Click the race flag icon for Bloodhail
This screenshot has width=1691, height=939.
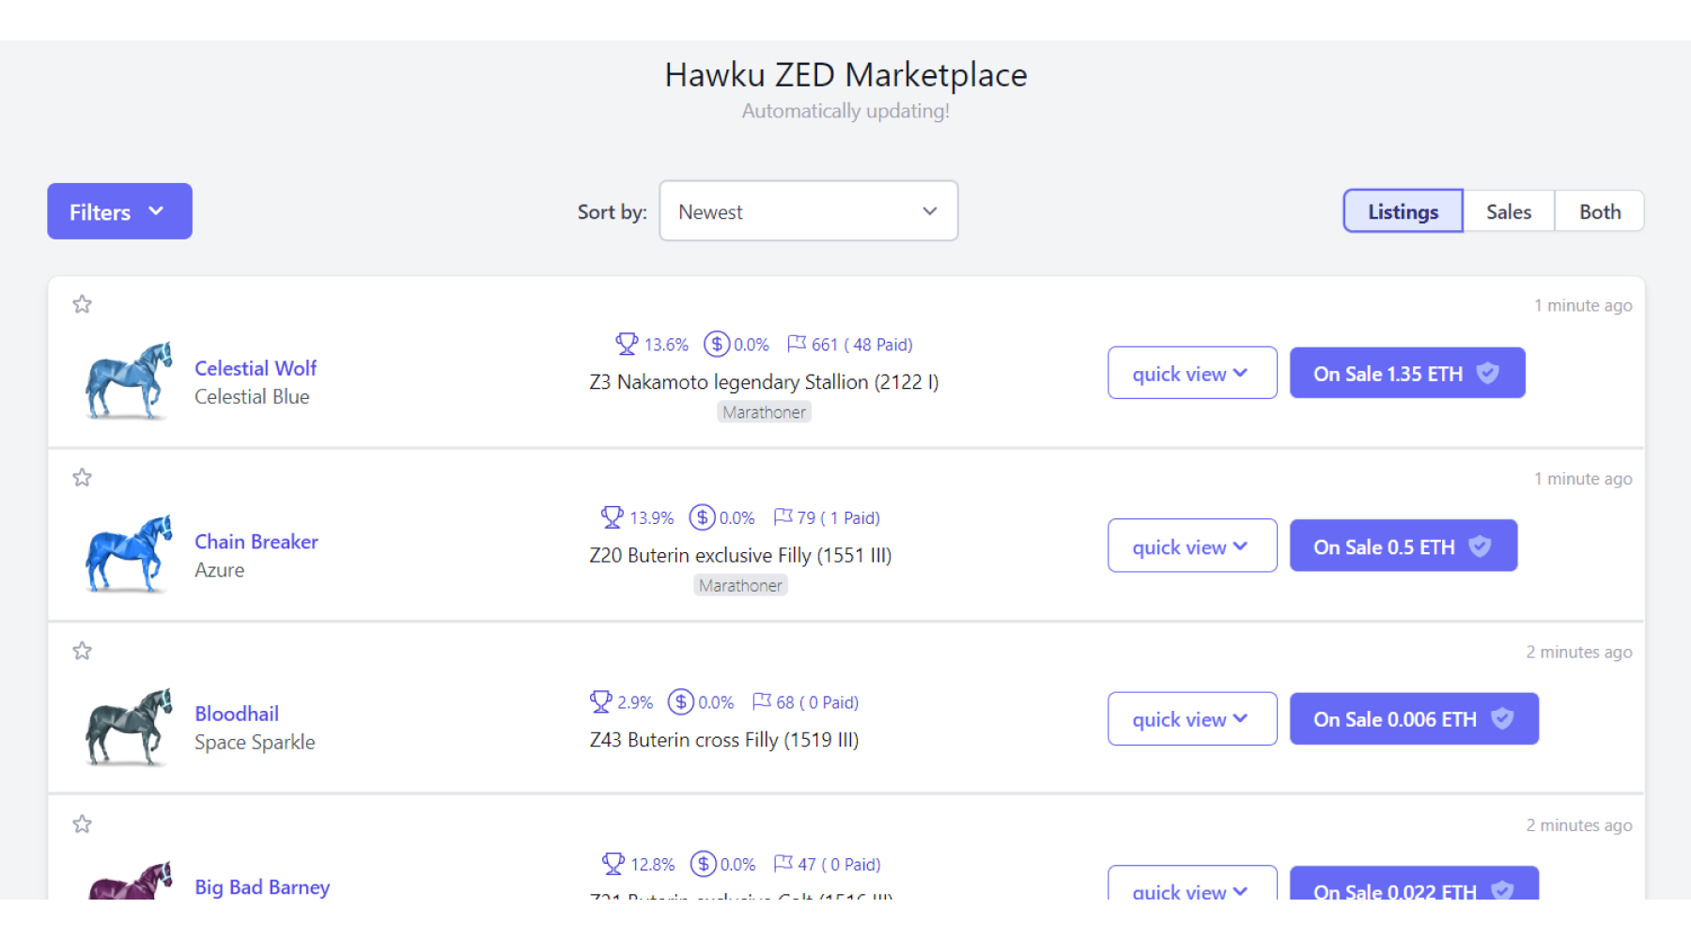click(x=762, y=702)
